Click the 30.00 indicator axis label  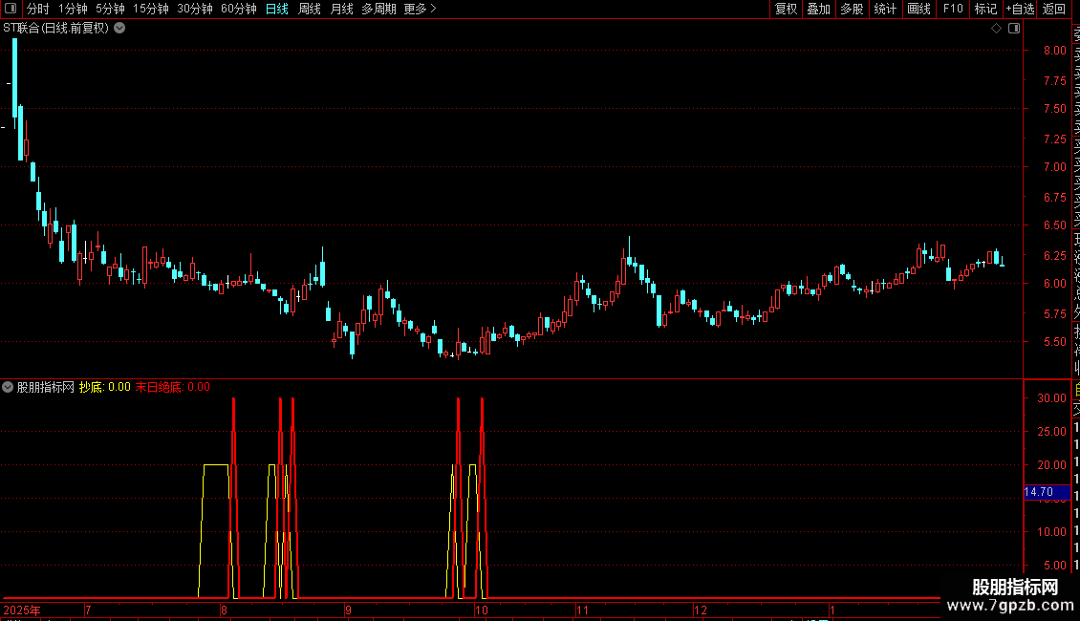click(1051, 398)
